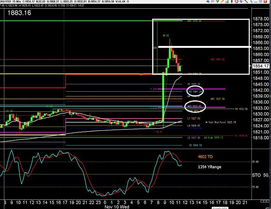Click the magenta 1.272 Fibonacci line

[192, 89]
